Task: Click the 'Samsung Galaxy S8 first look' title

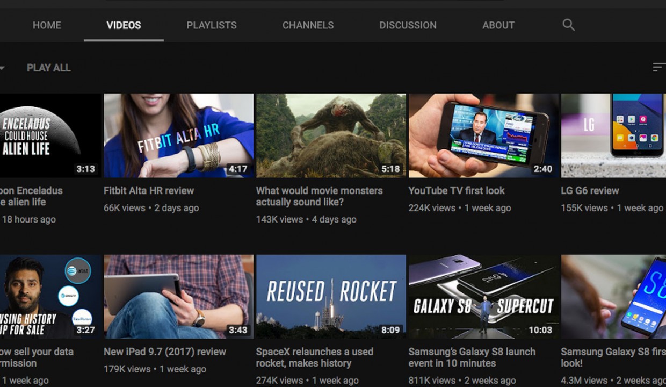Action: [x=613, y=357]
